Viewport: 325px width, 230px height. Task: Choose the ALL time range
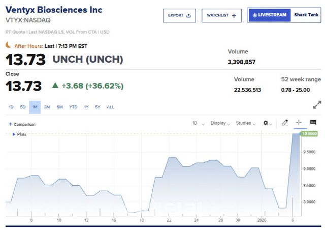(x=110, y=107)
